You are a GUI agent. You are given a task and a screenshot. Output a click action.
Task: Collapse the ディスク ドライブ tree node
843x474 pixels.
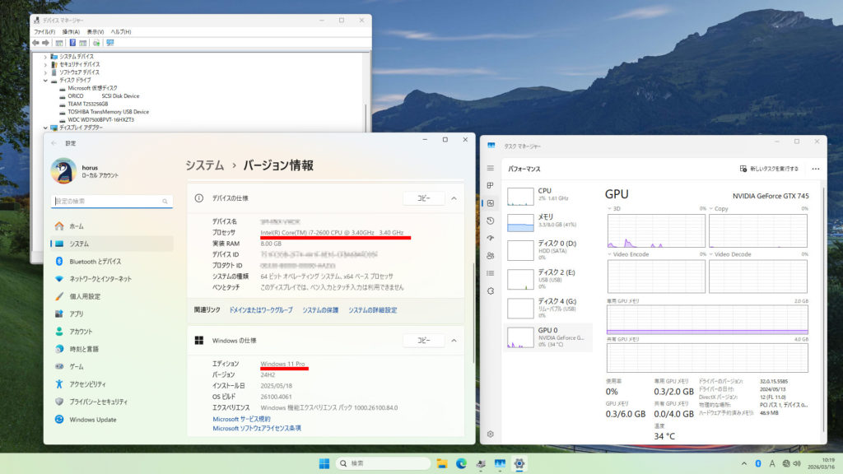46,80
